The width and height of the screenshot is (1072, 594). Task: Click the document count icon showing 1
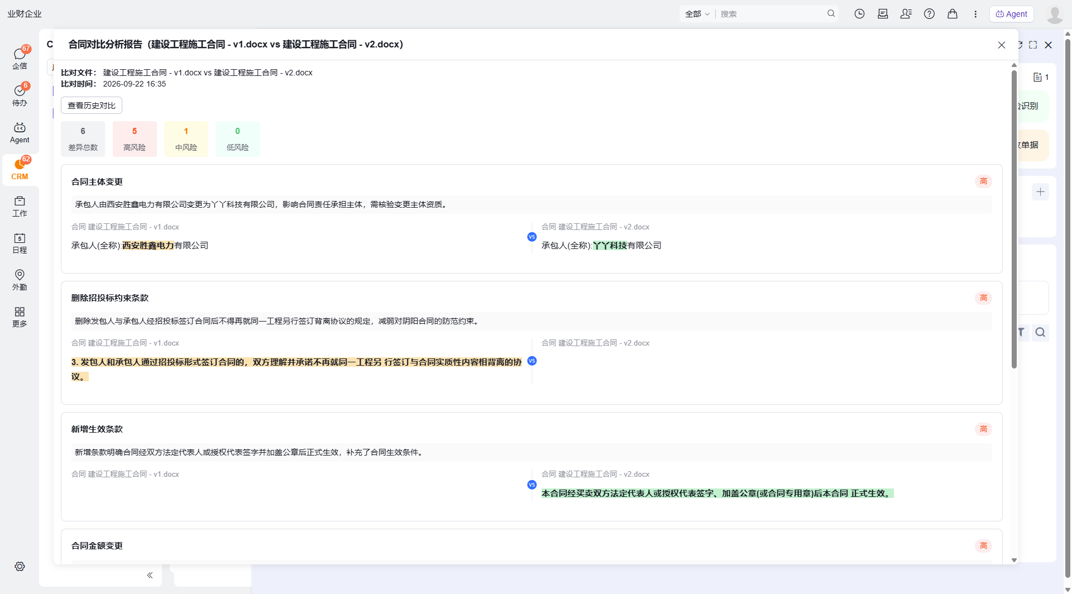coord(1041,77)
